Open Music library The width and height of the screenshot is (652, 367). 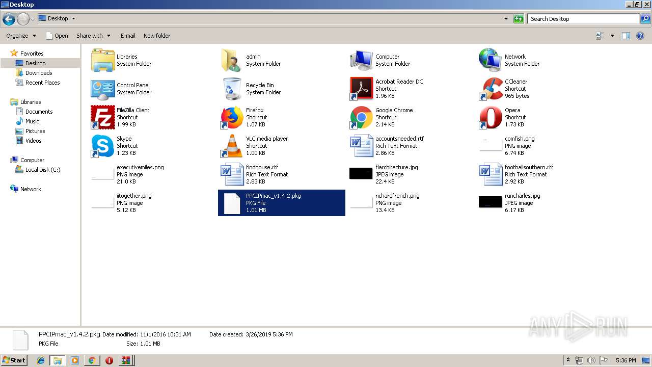(32, 121)
